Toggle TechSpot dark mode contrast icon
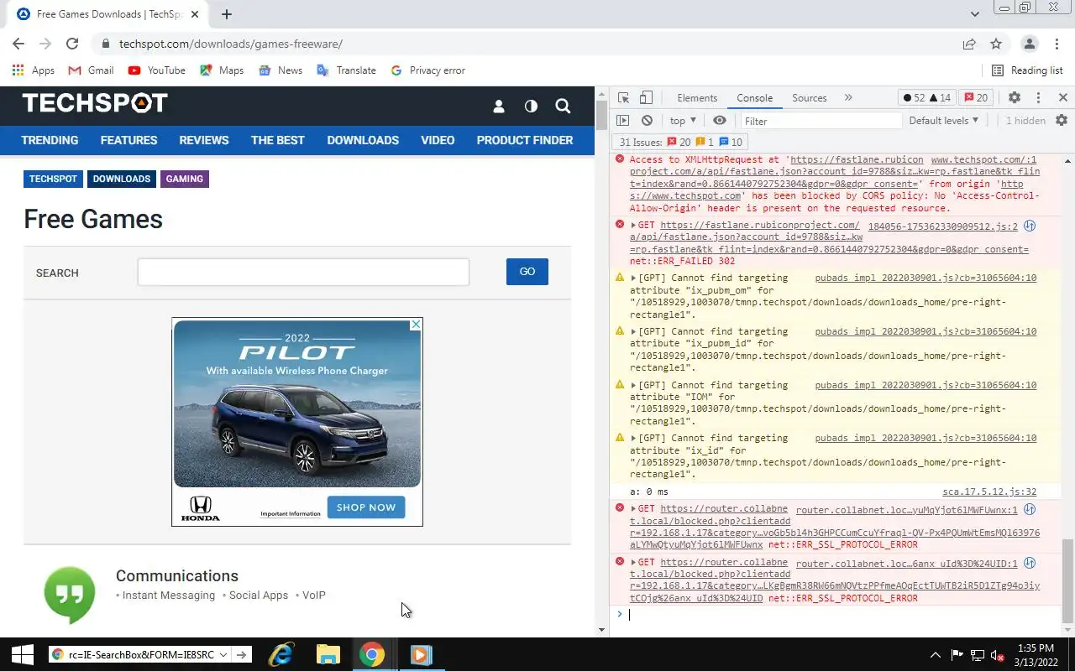The height and width of the screenshot is (671, 1075). tap(531, 106)
